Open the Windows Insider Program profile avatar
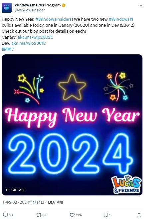 tap(7, 8)
